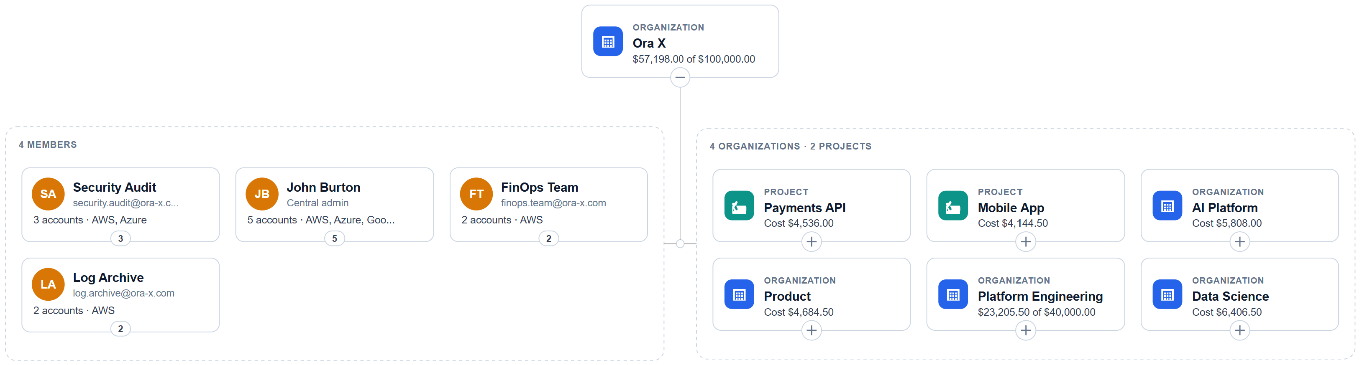Select the John Burton member name

coord(323,187)
